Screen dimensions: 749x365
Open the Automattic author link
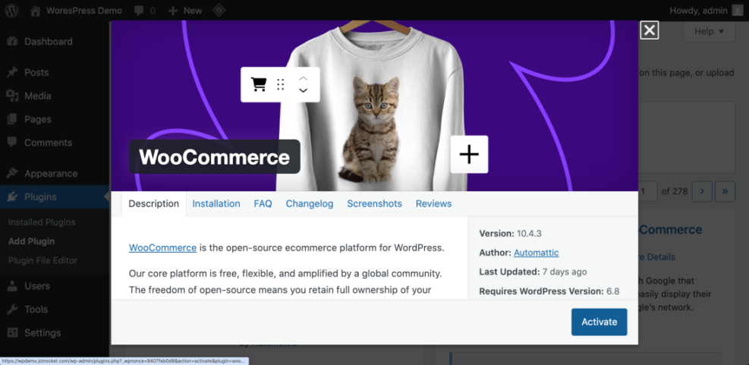(537, 253)
